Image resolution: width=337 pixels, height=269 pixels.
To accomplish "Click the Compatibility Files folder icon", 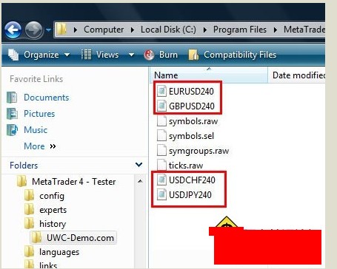I will [x=193, y=55].
